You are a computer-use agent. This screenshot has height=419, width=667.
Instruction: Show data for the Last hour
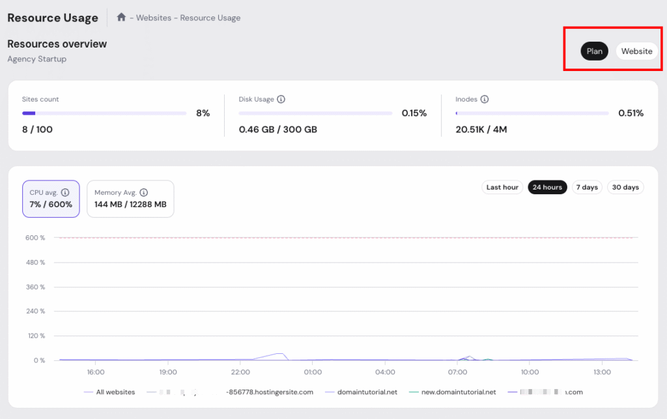(x=502, y=188)
